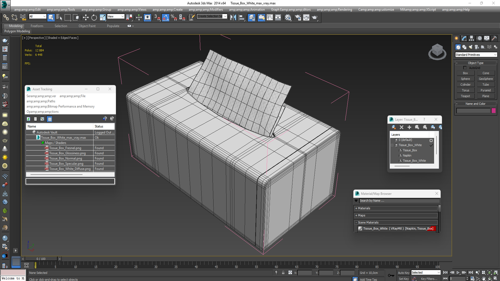Switch Asset Tracking to table view icon
Image resolution: width=500 pixels, height=281 pixels.
tap(50, 119)
